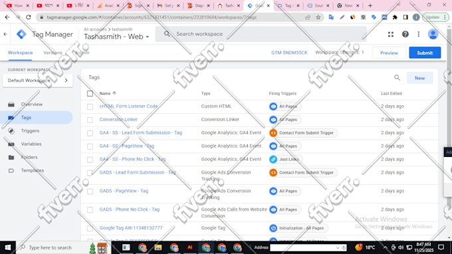Open the Help question mark icon
The height and width of the screenshot is (254, 452).
405,35
